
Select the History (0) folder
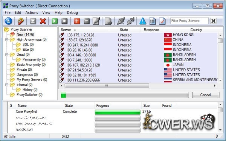30,89
